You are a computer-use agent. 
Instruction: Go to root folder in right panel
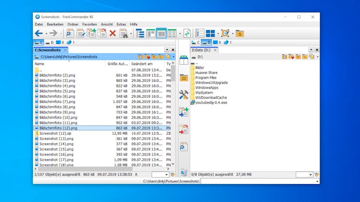305,57
